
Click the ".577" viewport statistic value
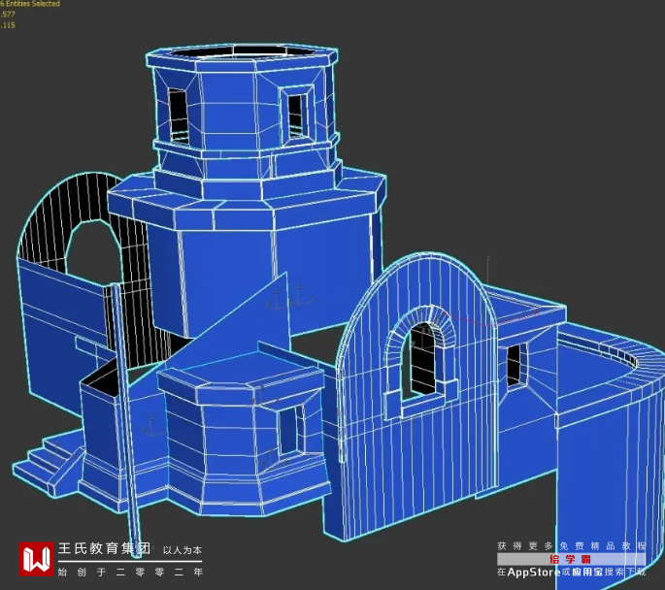pyautogui.click(x=8, y=14)
